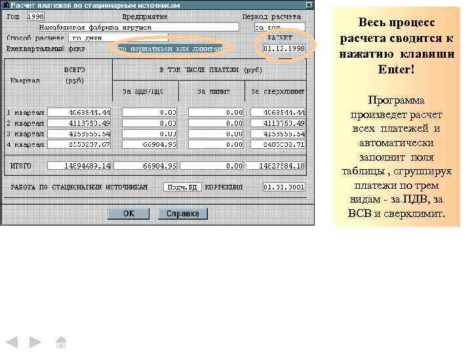
Task: Select 4 квартал over-limit payment field
Action: pos(278,144)
